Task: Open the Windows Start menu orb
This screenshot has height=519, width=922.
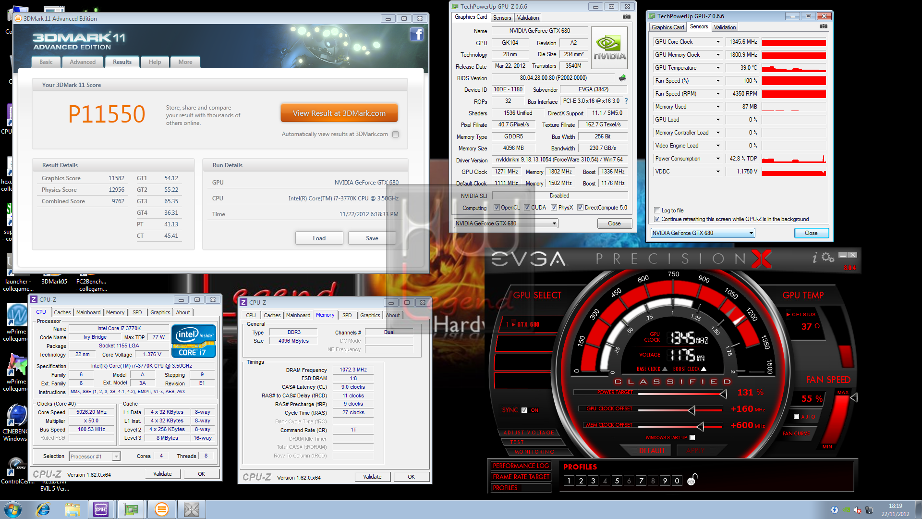Action: [x=12, y=509]
